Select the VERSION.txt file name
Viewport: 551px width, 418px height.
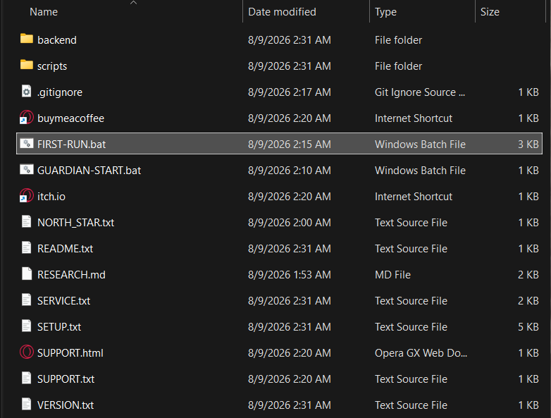pyautogui.click(x=66, y=405)
